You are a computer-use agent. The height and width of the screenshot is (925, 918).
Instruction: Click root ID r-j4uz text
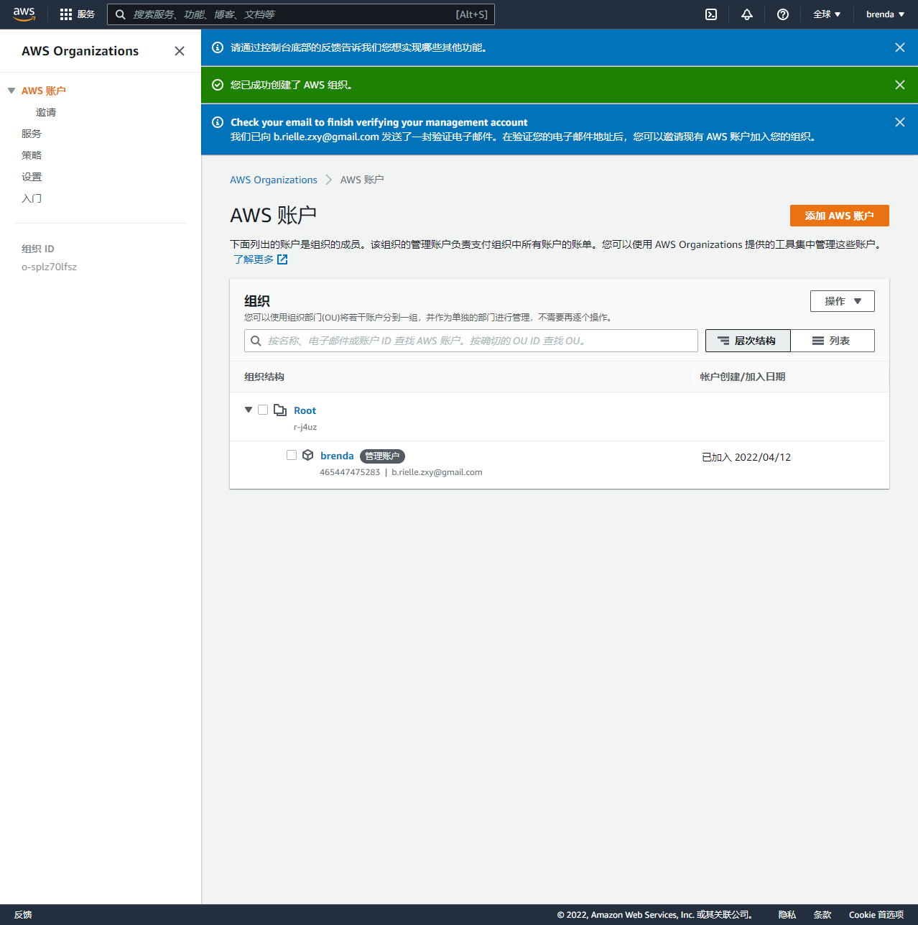click(x=305, y=427)
